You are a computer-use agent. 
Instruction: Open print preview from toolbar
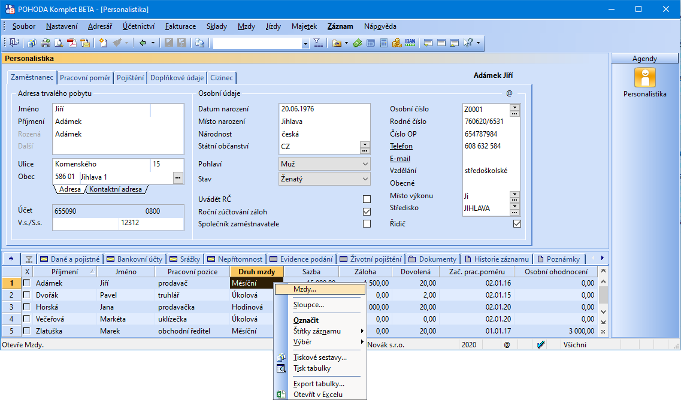click(59, 43)
